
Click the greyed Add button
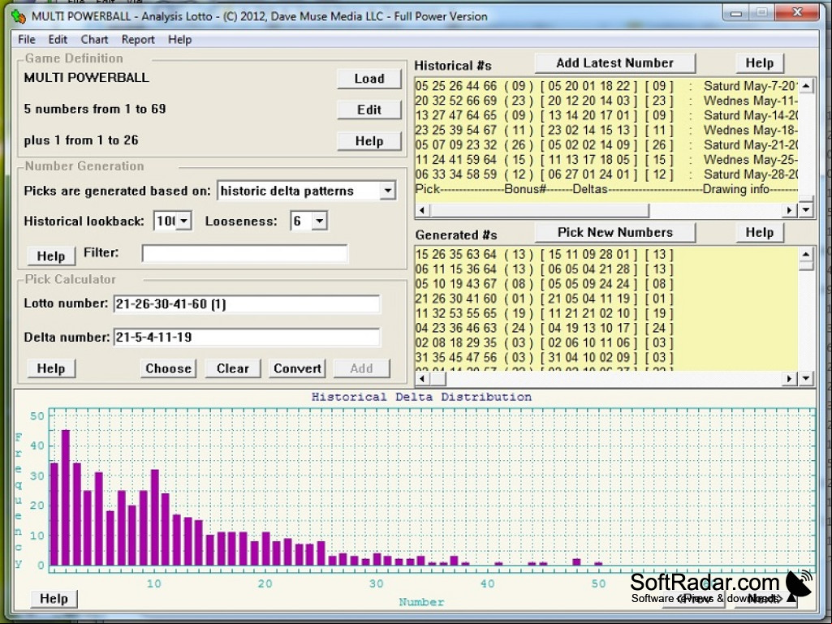(361, 368)
